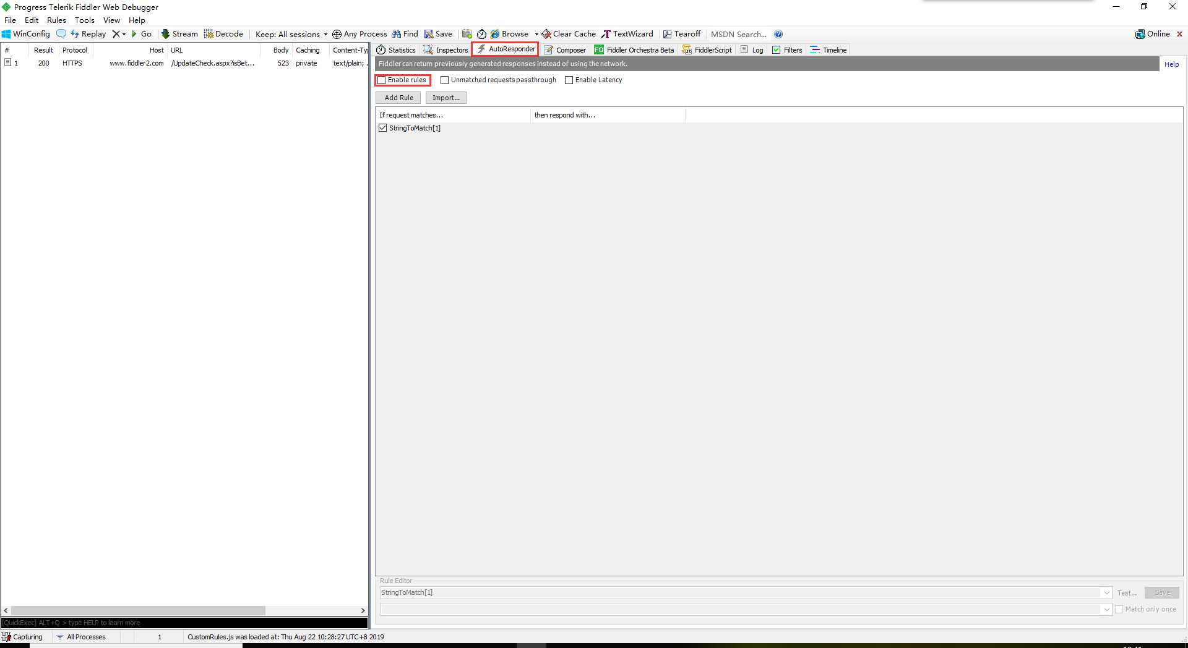The image size is (1188, 648).
Task: Open the View menu
Action: click(111, 20)
